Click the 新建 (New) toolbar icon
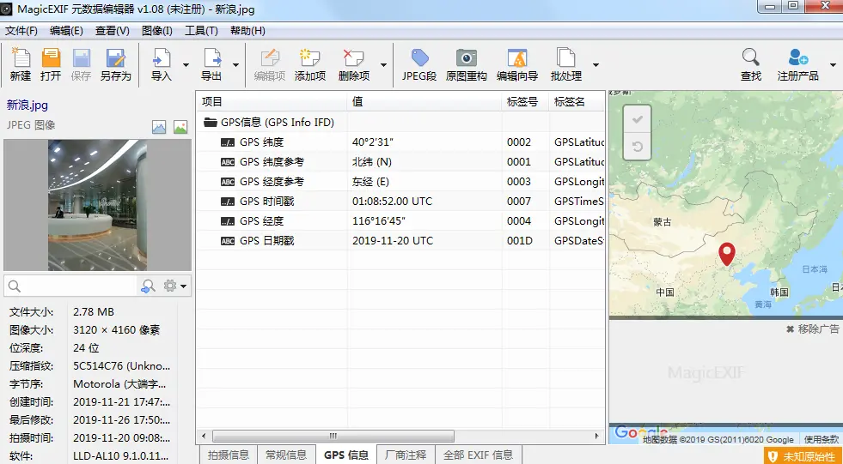 pos(21,57)
